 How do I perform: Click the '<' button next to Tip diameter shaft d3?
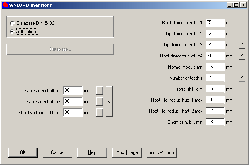(242, 45)
